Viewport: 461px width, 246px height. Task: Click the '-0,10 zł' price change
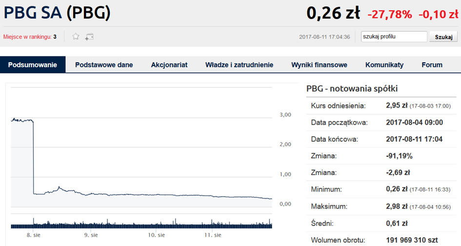(x=439, y=14)
